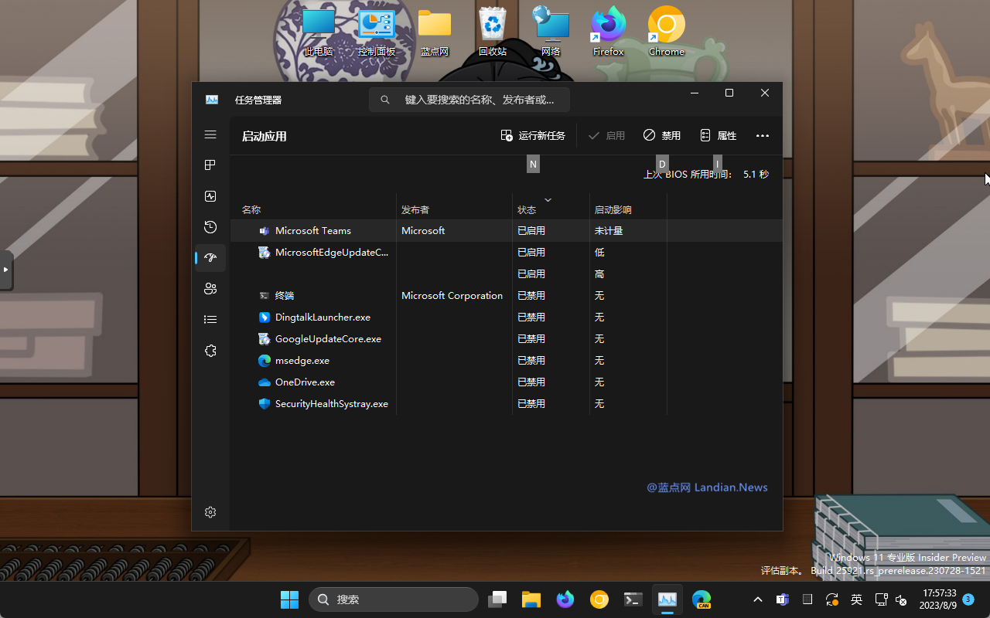Open 回收站 desktop icon

(x=493, y=32)
